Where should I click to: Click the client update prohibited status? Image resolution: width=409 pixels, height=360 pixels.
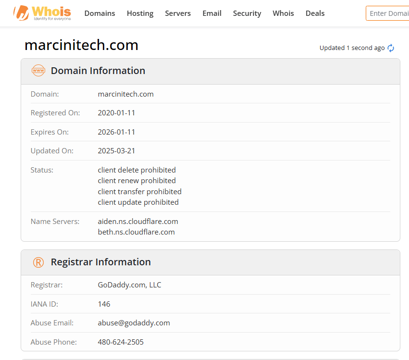point(138,202)
